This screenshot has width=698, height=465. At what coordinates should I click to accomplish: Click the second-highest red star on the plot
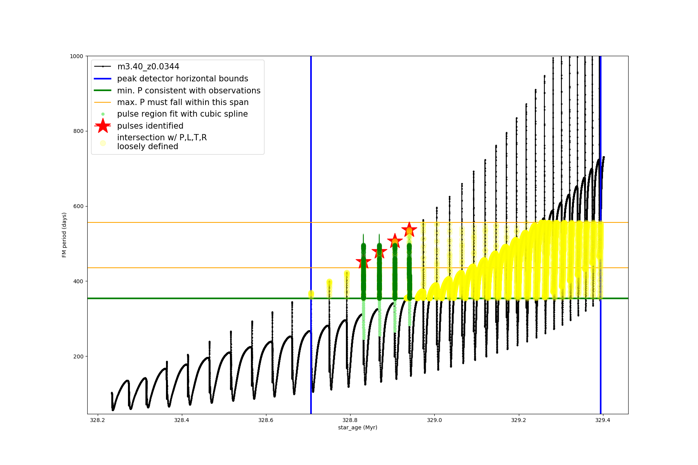point(395,241)
